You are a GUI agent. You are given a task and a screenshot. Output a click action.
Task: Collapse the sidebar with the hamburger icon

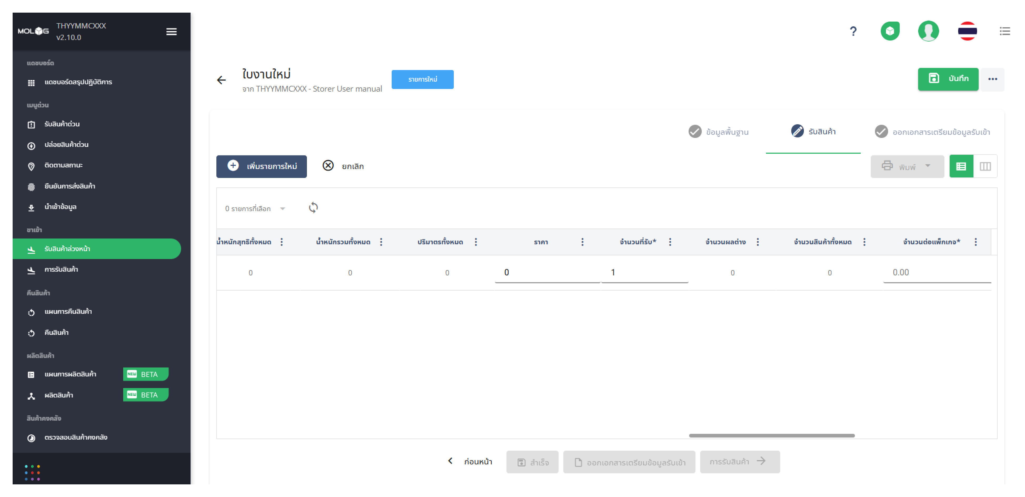pos(171,31)
